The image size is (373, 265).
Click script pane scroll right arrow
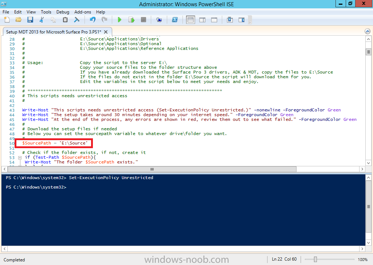[362, 169]
